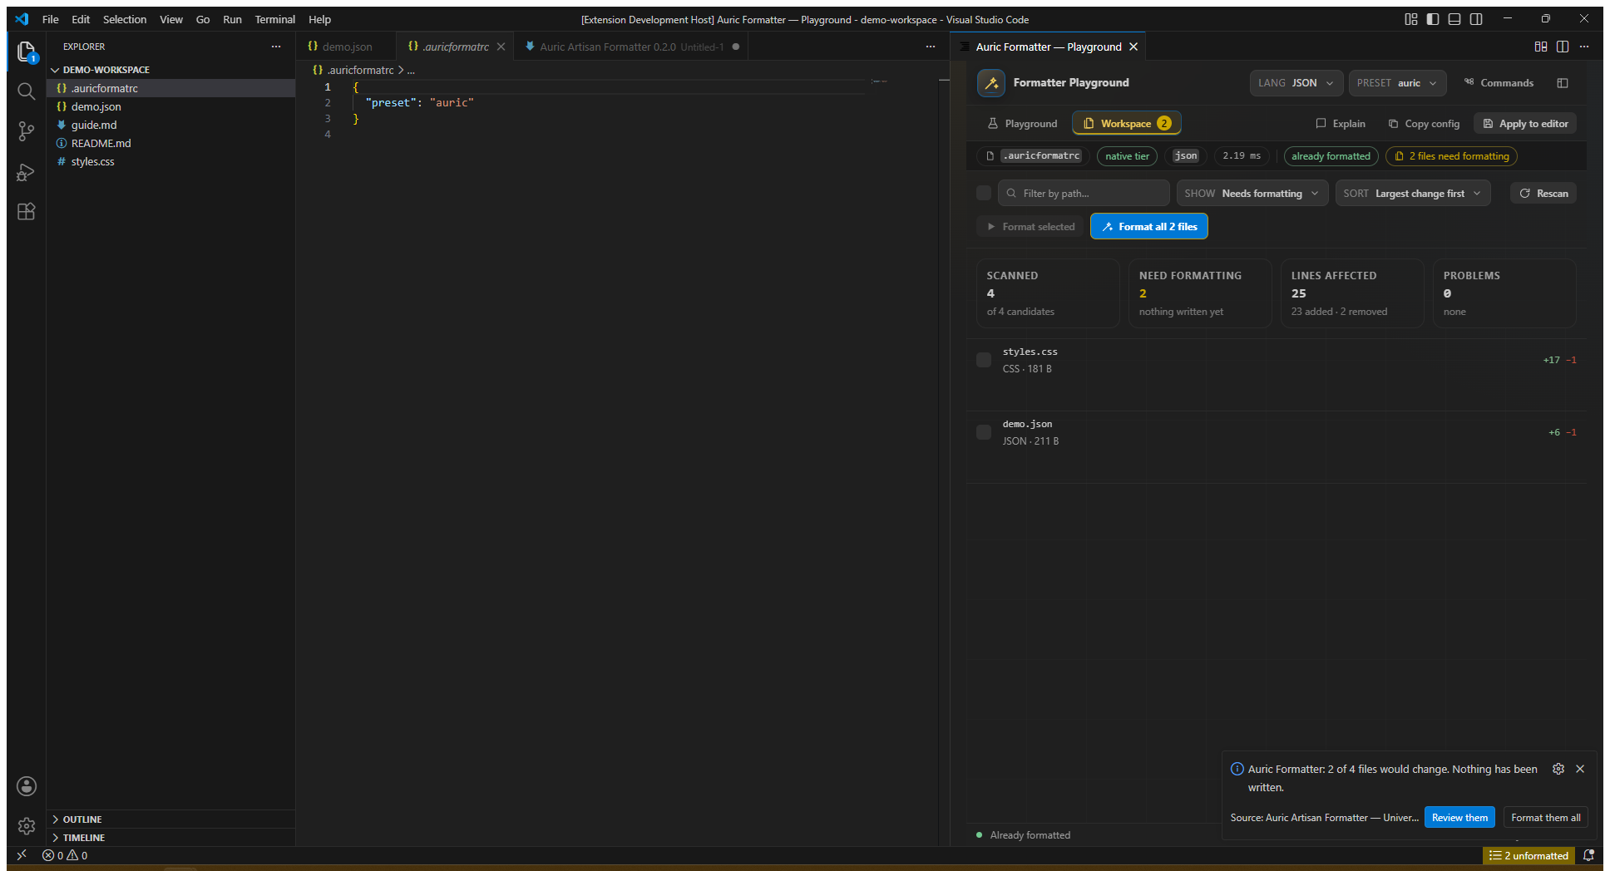Open the Terminal menu

coord(274,19)
